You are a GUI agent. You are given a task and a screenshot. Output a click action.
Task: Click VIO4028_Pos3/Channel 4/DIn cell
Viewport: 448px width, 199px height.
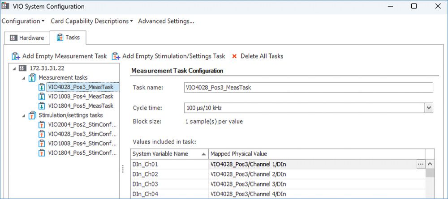click(x=317, y=194)
